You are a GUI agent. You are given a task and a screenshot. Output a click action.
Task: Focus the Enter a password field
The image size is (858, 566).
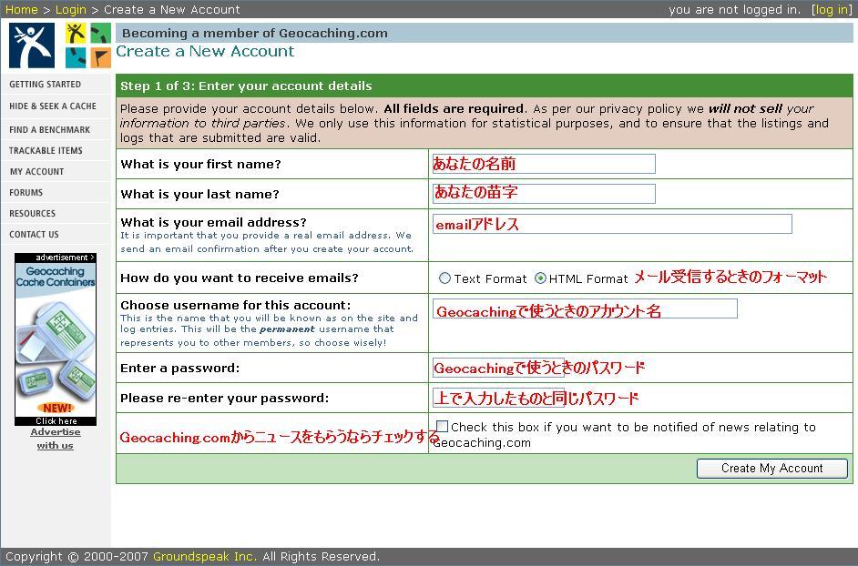pos(498,368)
